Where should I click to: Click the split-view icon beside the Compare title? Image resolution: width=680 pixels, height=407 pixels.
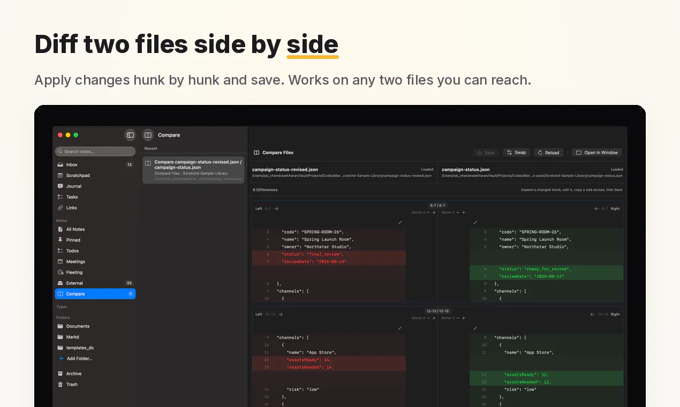pos(148,135)
